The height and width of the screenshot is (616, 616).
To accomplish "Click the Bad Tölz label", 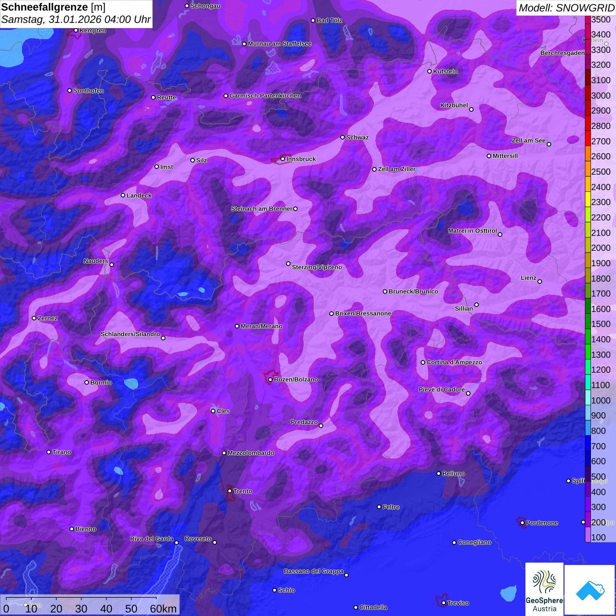I will (x=330, y=20).
